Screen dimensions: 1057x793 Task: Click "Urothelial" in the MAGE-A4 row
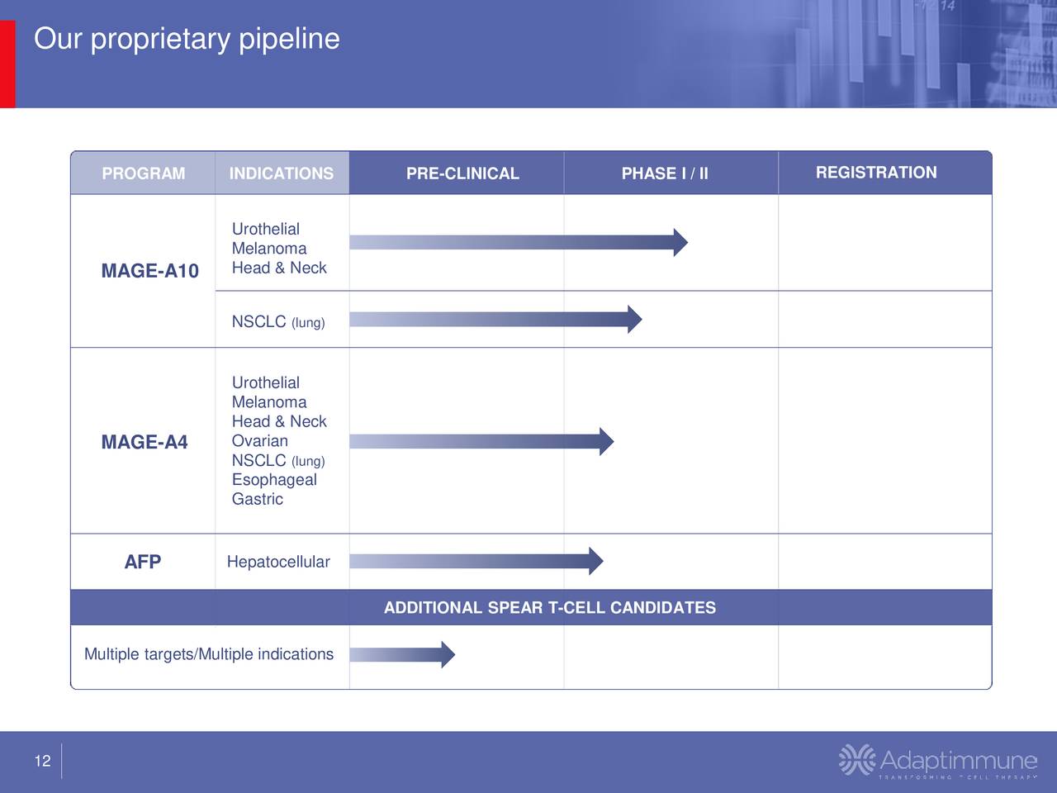[x=266, y=382]
